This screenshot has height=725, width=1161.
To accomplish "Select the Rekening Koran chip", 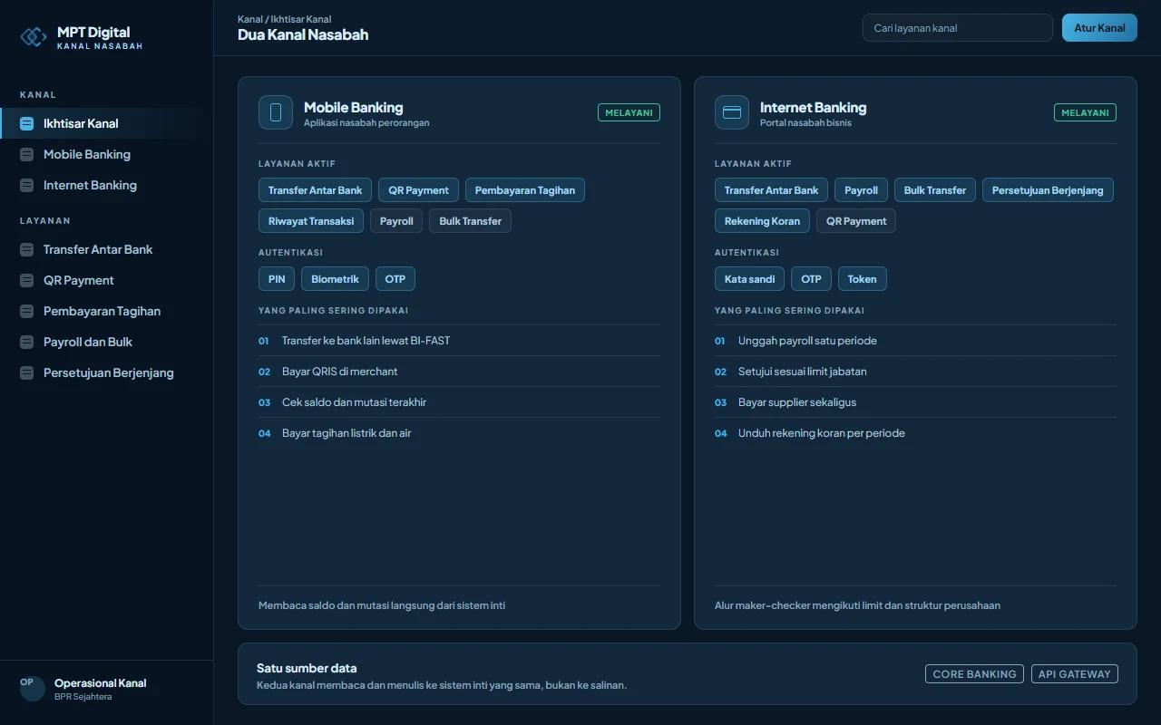I will tap(762, 221).
